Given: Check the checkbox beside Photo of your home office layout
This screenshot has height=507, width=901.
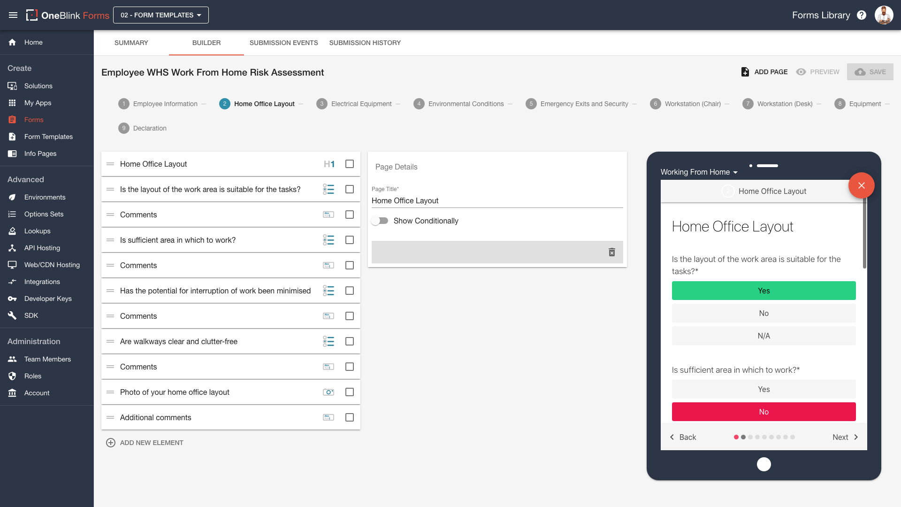Looking at the screenshot, I should coord(350,392).
